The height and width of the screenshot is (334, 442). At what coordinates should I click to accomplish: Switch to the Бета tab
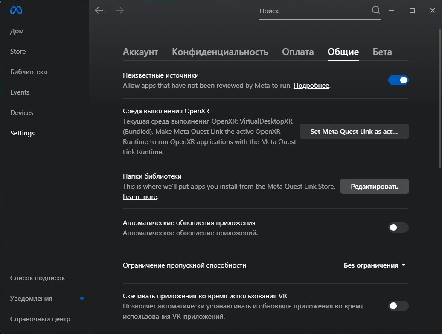(x=382, y=52)
